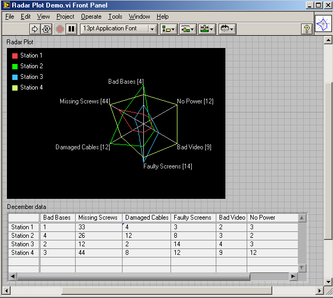Open the Help menu
333x298 pixels.
163,17
